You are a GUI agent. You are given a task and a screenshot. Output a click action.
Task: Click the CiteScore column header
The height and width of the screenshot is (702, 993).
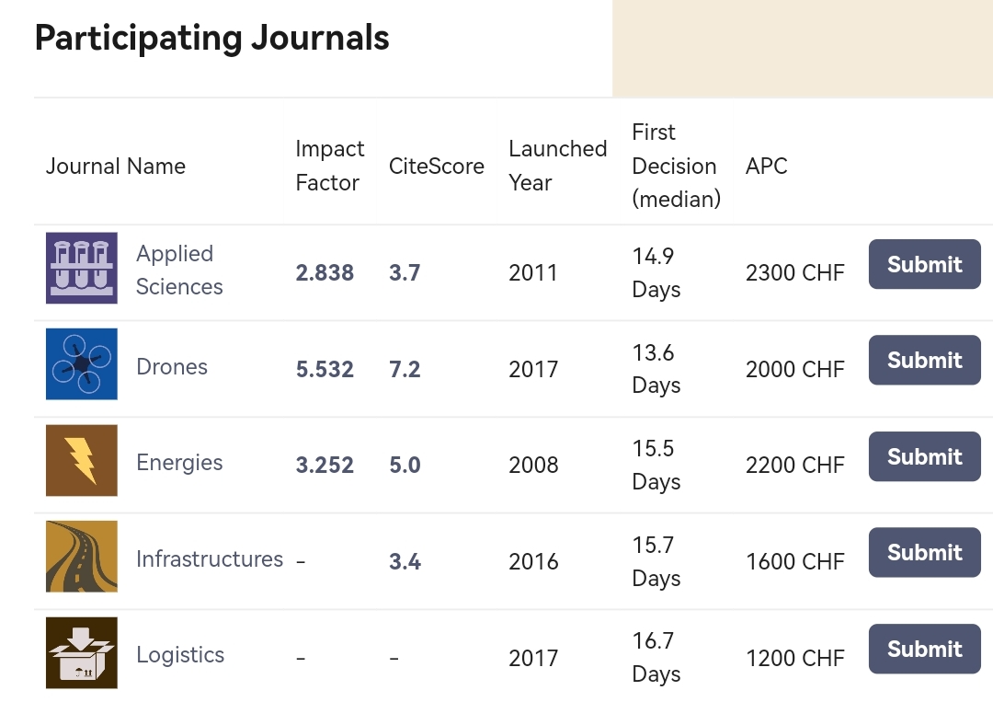tap(436, 166)
